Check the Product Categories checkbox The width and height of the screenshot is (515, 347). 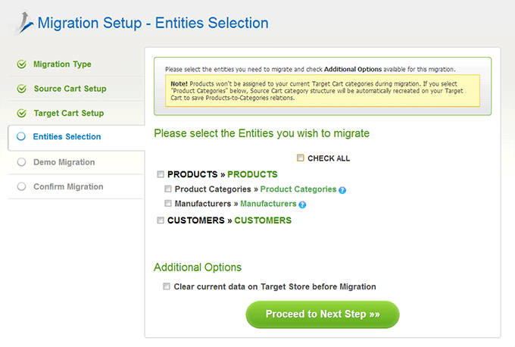[168, 189]
